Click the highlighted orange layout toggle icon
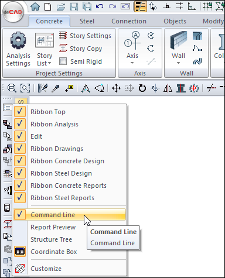 141,6
